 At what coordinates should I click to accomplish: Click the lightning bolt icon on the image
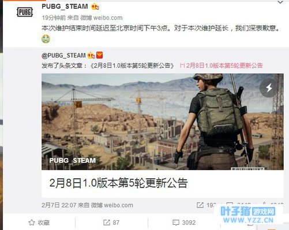click(x=269, y=88)
